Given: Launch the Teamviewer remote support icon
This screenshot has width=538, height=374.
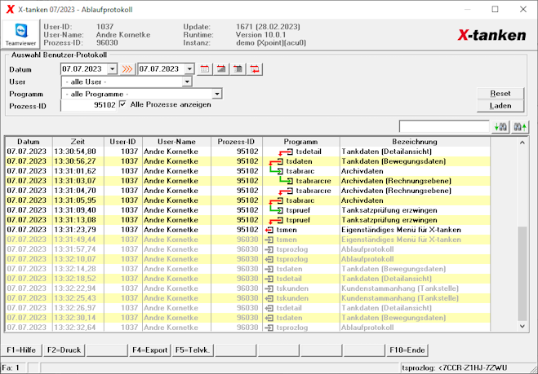Looking at the screenshot, I should [20, 34].
